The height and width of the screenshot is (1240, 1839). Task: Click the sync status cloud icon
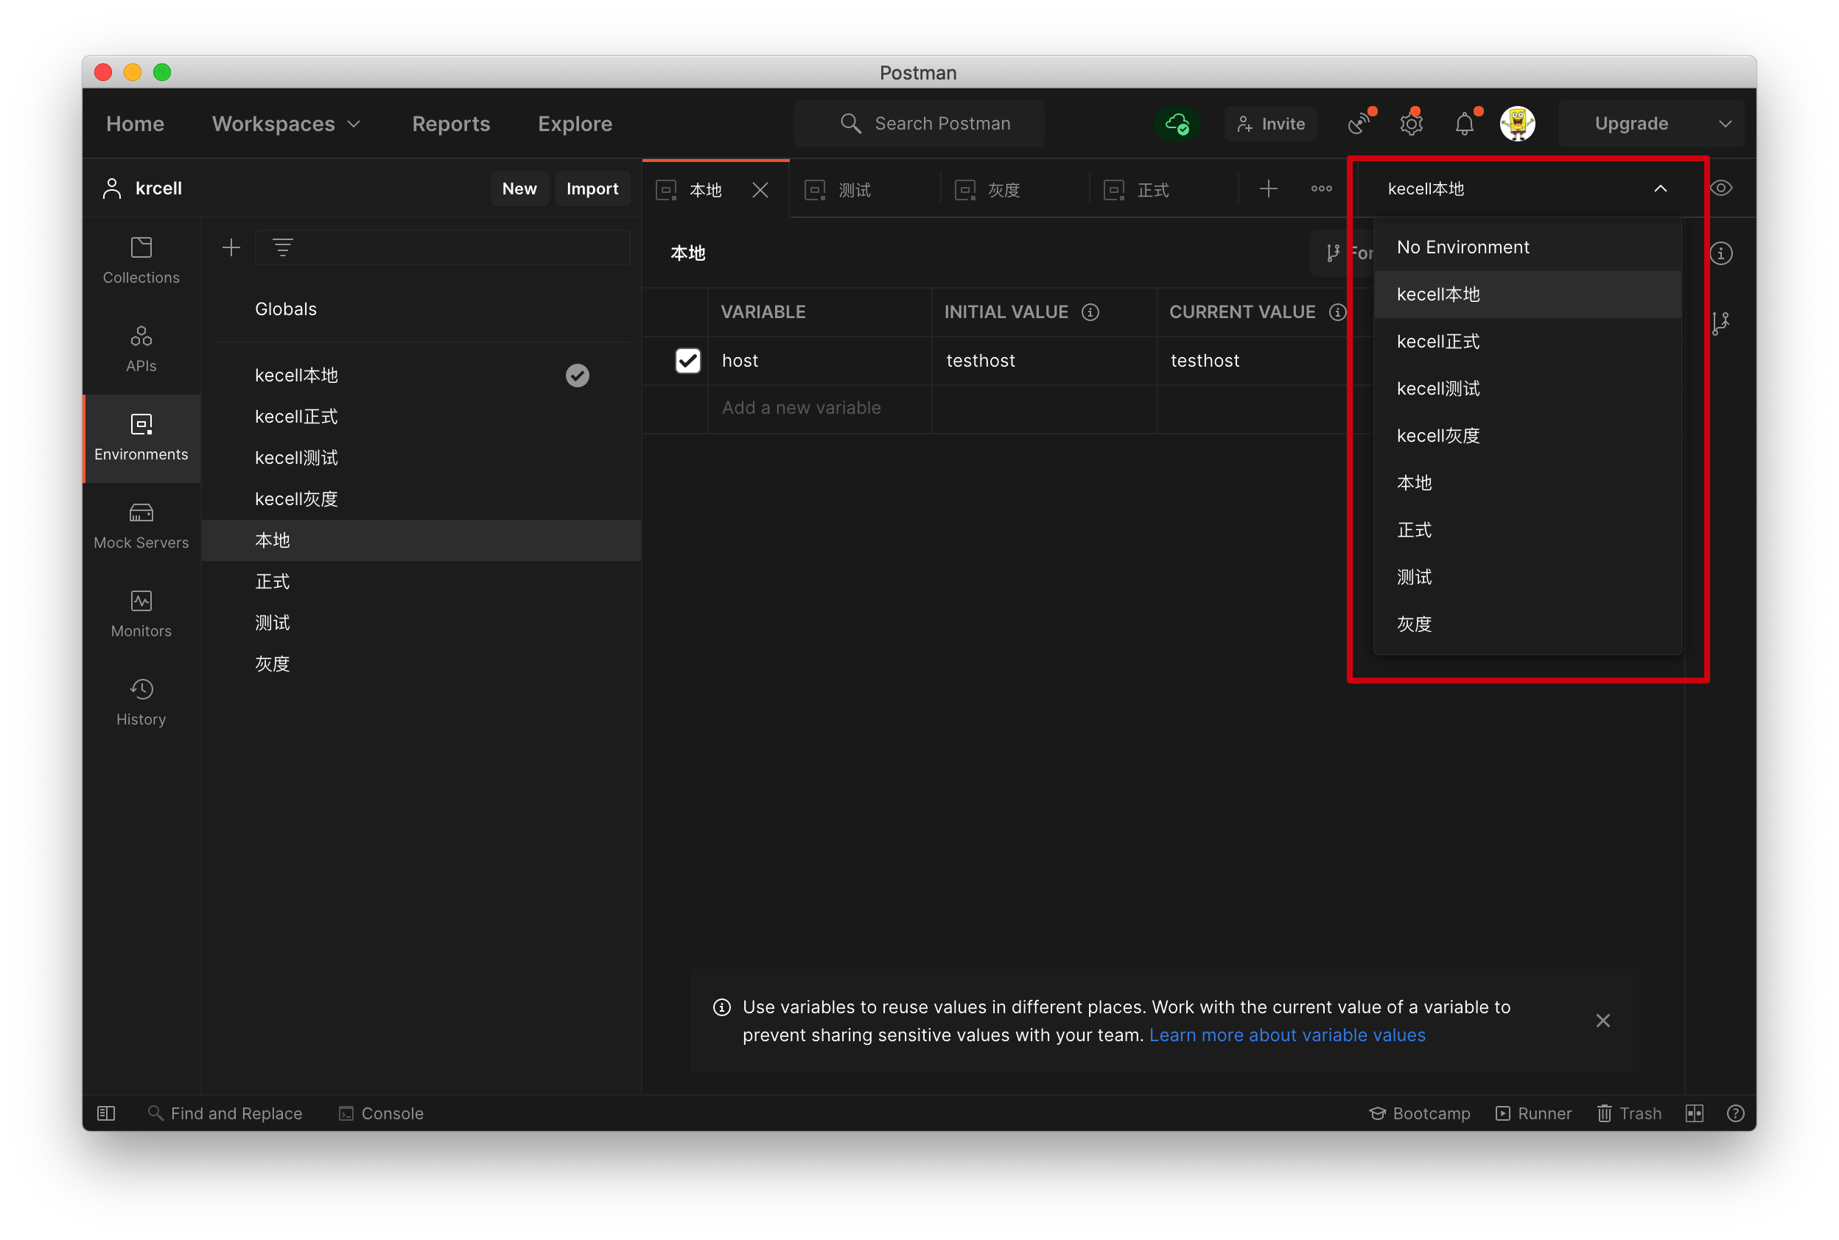pyautogui.click(x=1177, y=124)
